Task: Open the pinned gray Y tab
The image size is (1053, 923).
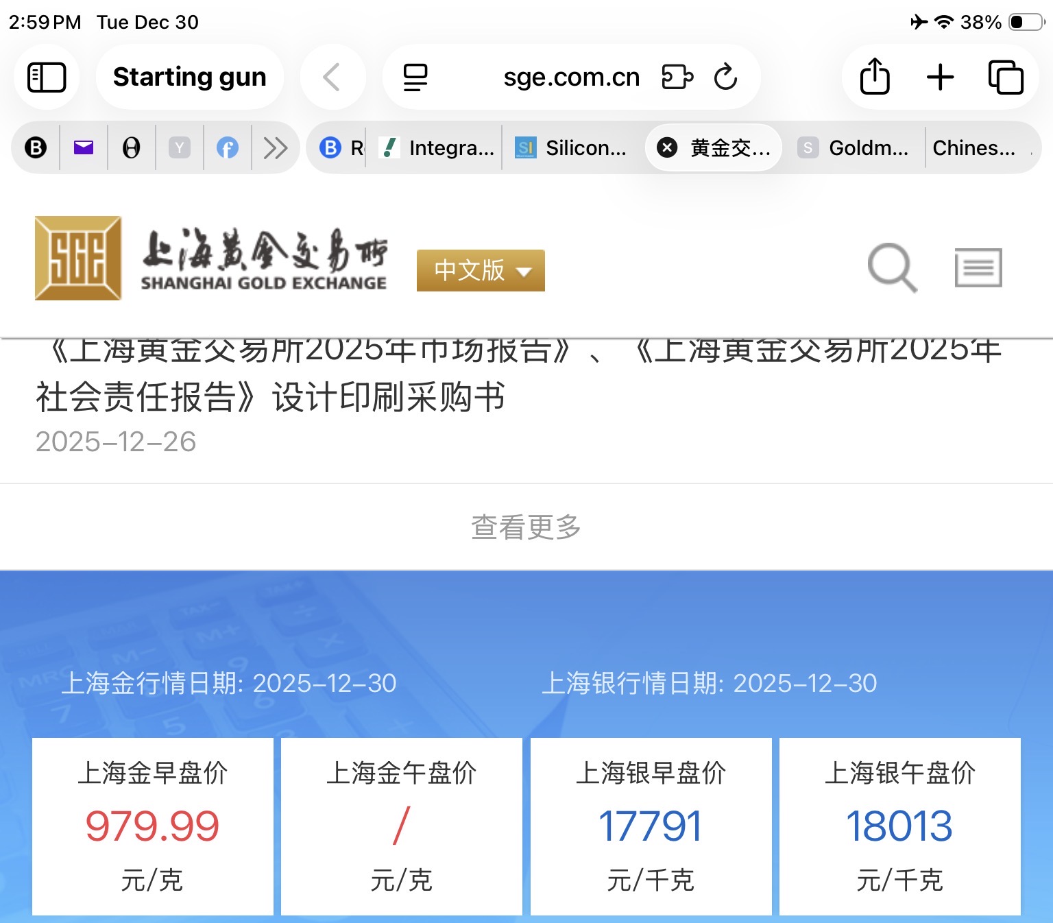Action: click(180, 147)
